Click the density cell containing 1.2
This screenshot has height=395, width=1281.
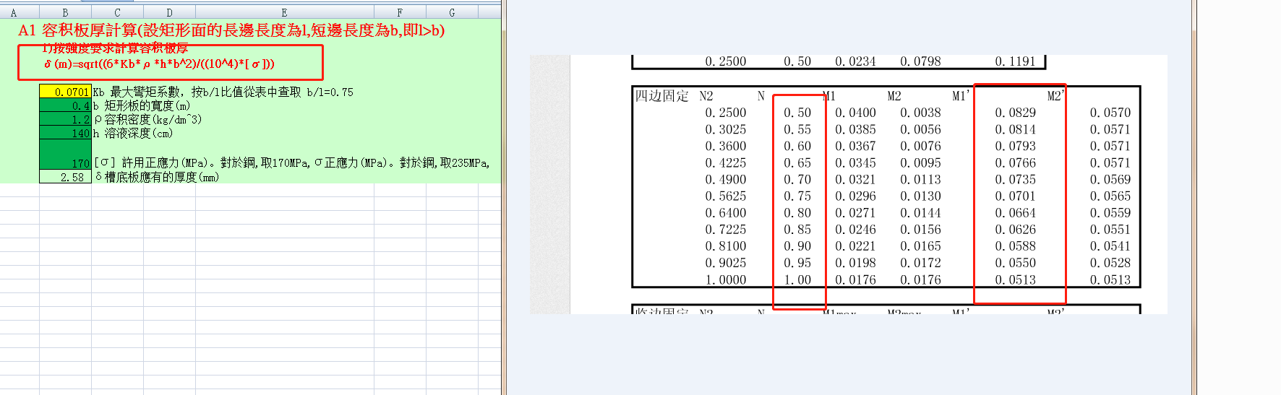click(66, 119)
